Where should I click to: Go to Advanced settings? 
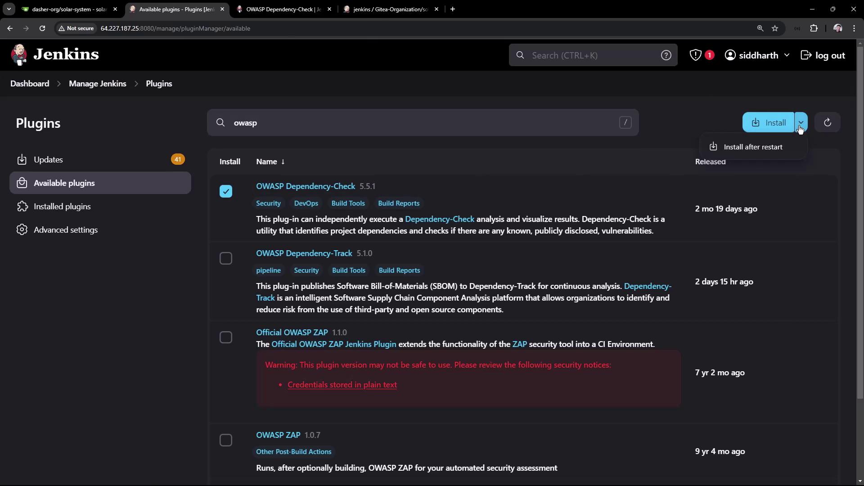[x=66, y=230]
